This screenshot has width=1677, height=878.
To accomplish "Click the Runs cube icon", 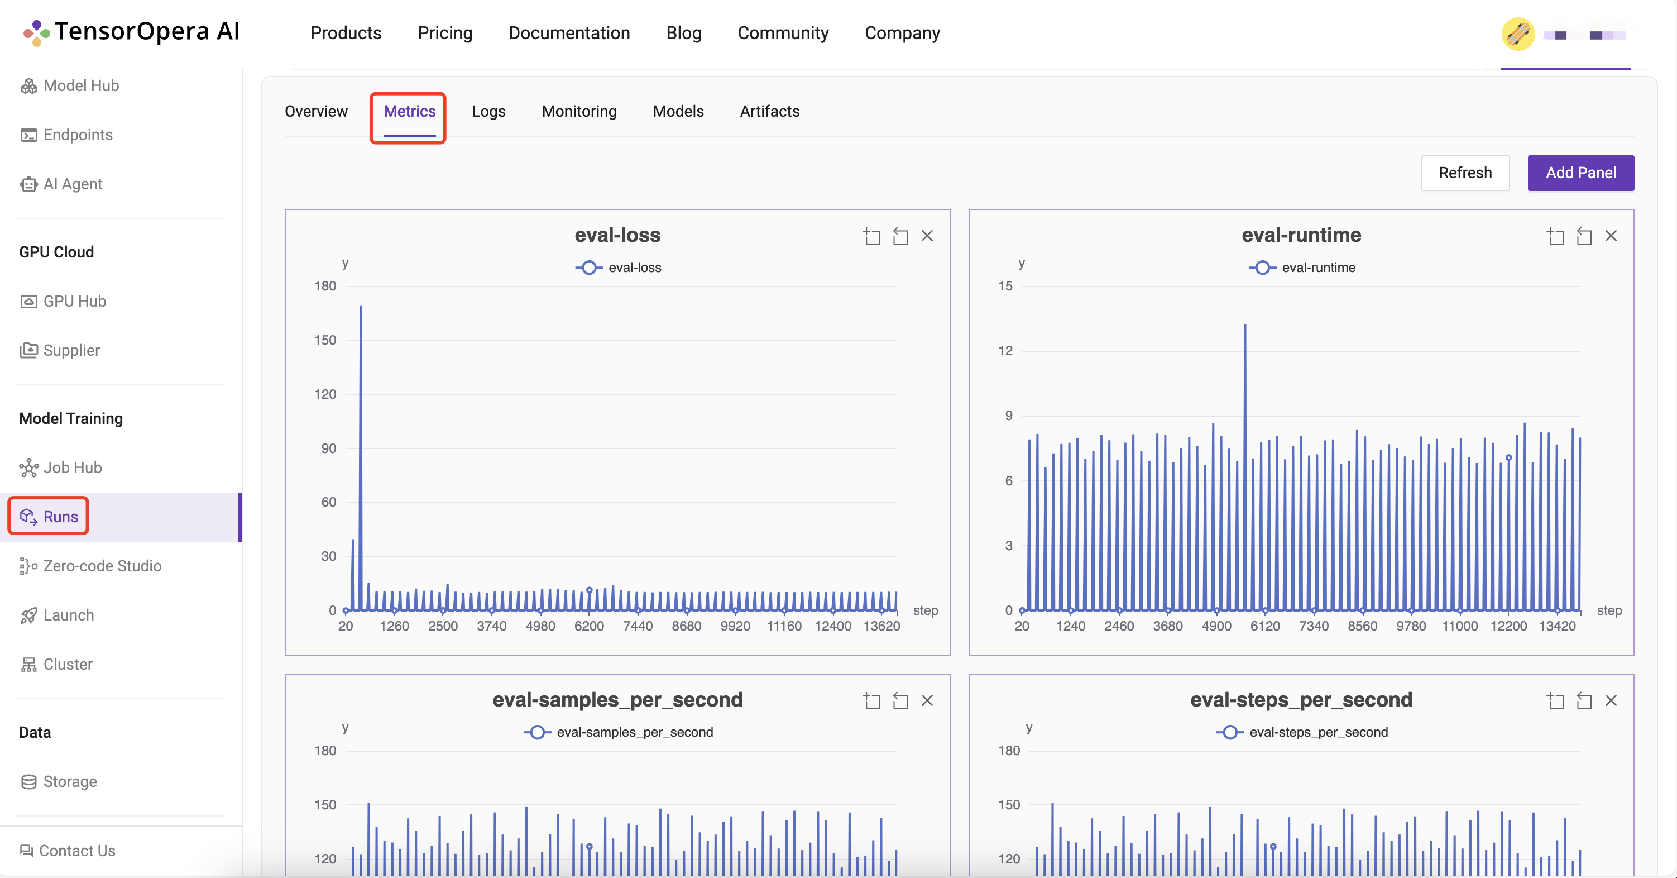I will pyautogui.click(x=28, y=517).
